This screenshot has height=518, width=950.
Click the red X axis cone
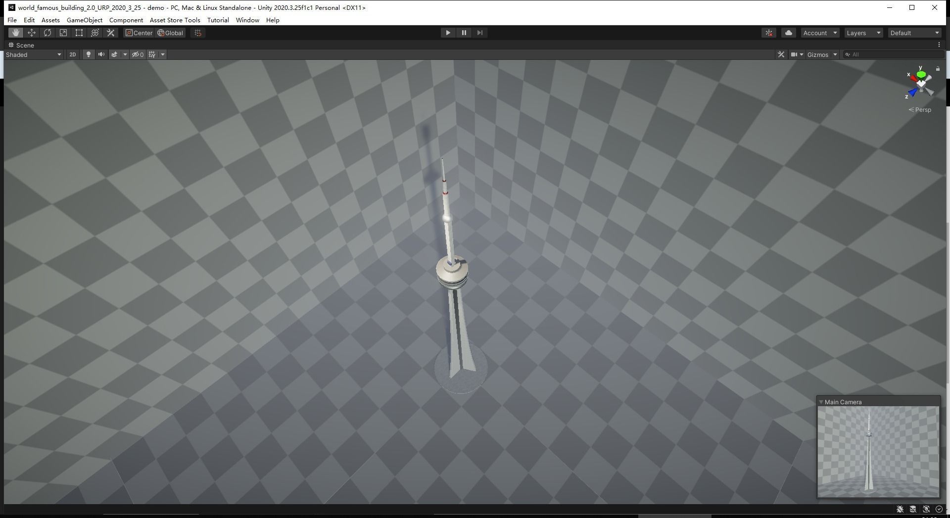click(914, 79)
